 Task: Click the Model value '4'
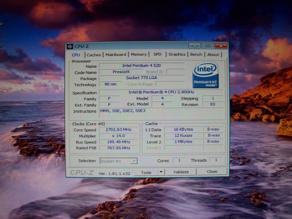point(162,98)
